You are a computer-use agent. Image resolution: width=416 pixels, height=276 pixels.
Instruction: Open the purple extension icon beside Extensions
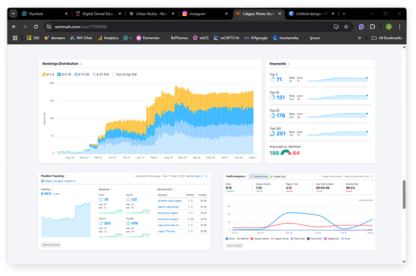[x=361, y=27]
